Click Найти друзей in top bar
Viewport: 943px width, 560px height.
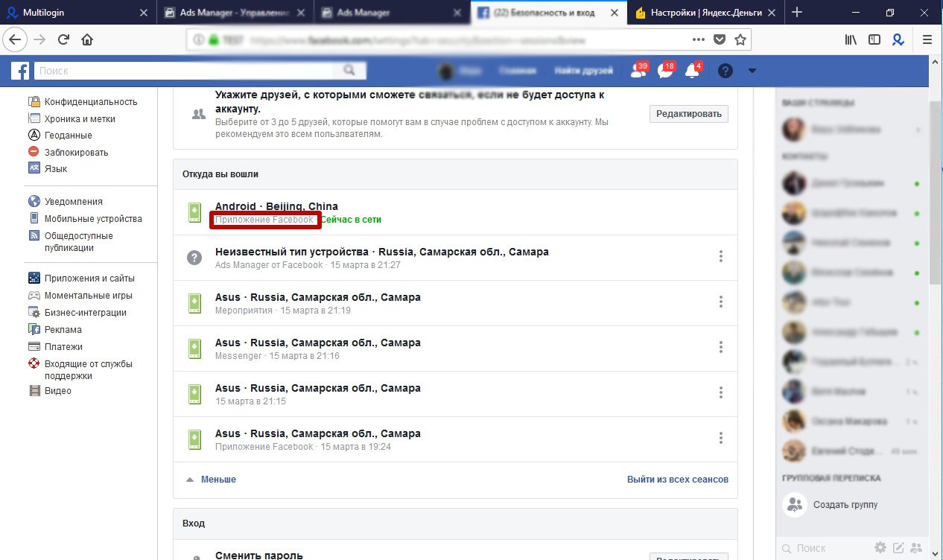point(584,71)
